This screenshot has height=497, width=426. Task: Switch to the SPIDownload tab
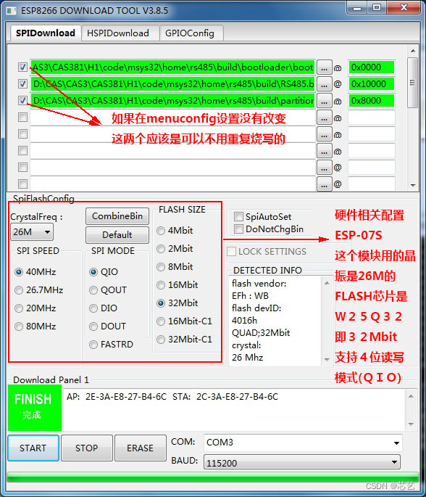[45, 33]
